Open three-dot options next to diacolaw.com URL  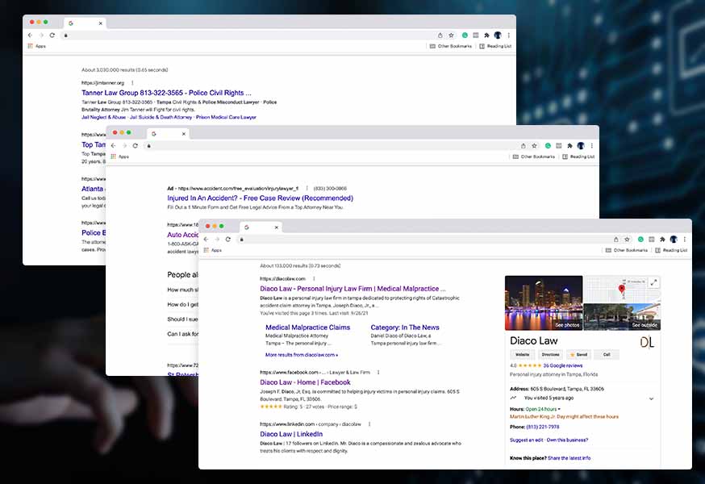[x=313, y=279]
